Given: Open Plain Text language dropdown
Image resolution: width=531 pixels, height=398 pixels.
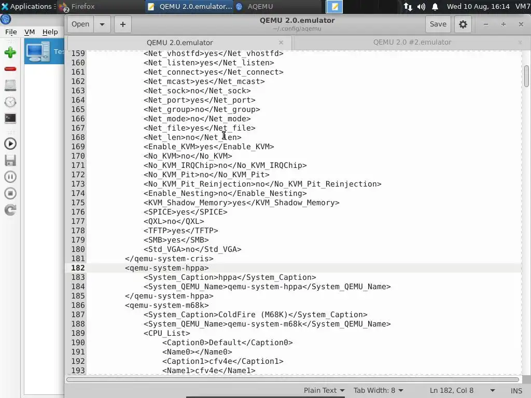Looking at the screenshot, I should [x=324, y=390].
